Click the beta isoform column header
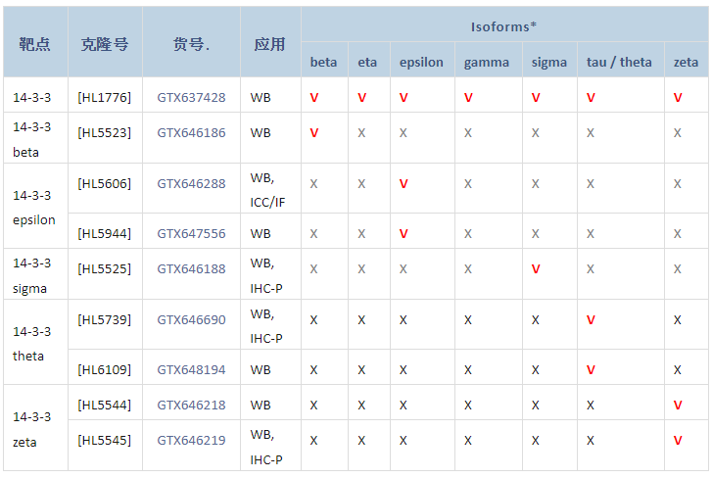Image resolution: width=712 pixels, height=478 pixels. click(324, 60)
